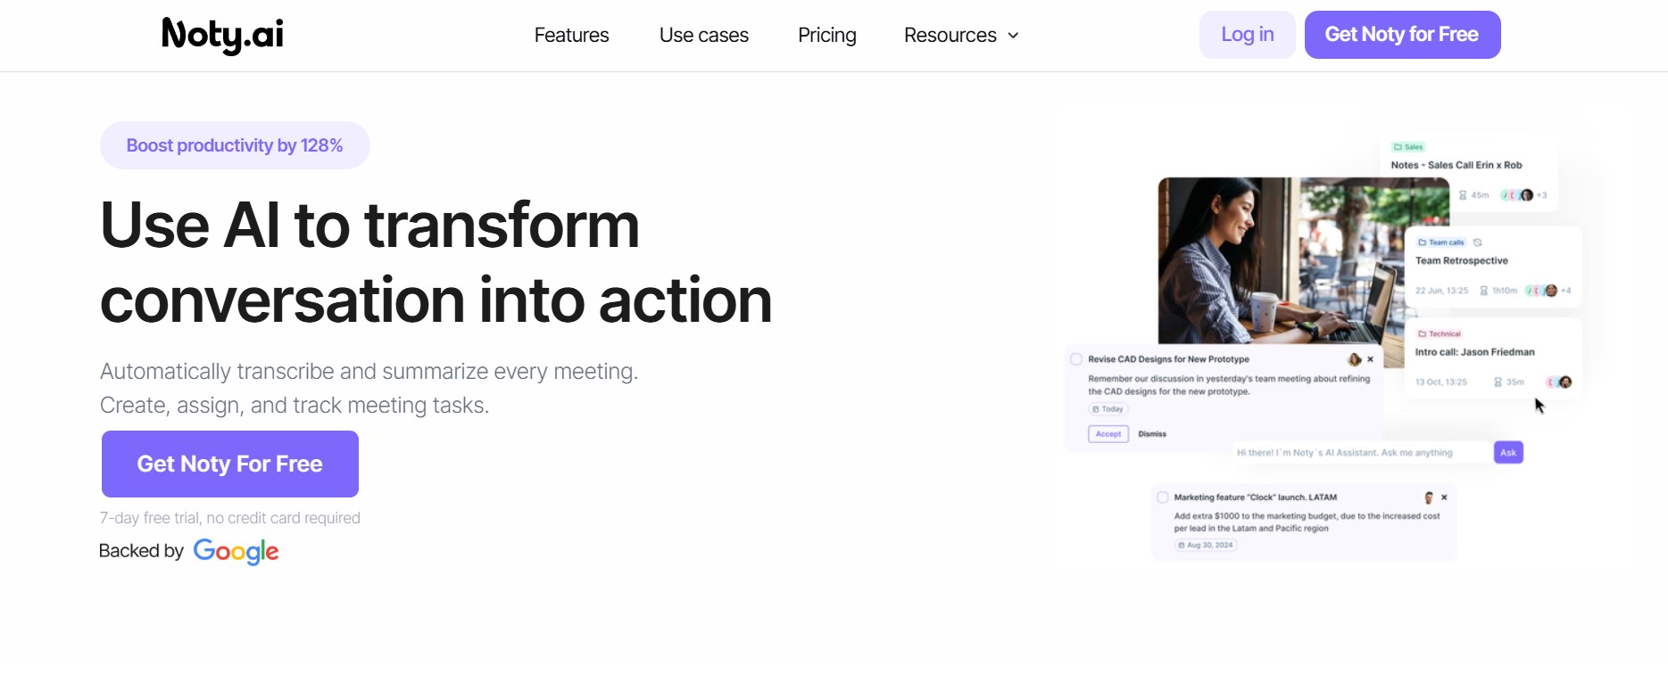Click the chevron next to Resources
Screen dimensions: 1668x682
pos(1013,36)
